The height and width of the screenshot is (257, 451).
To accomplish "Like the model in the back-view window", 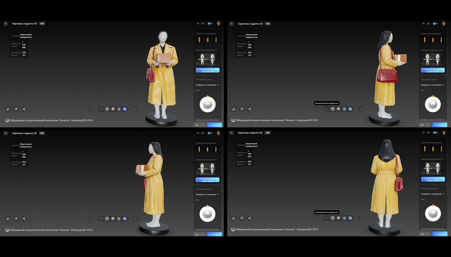I will [x=234, y=218].
